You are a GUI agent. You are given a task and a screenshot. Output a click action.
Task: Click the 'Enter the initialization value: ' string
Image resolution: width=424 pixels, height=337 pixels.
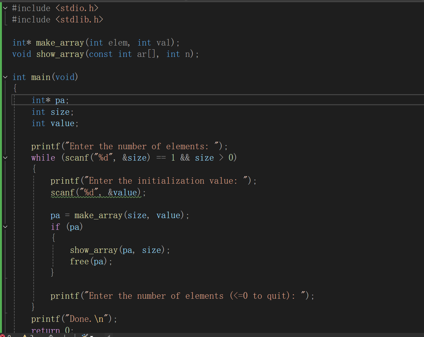point(166,181)
